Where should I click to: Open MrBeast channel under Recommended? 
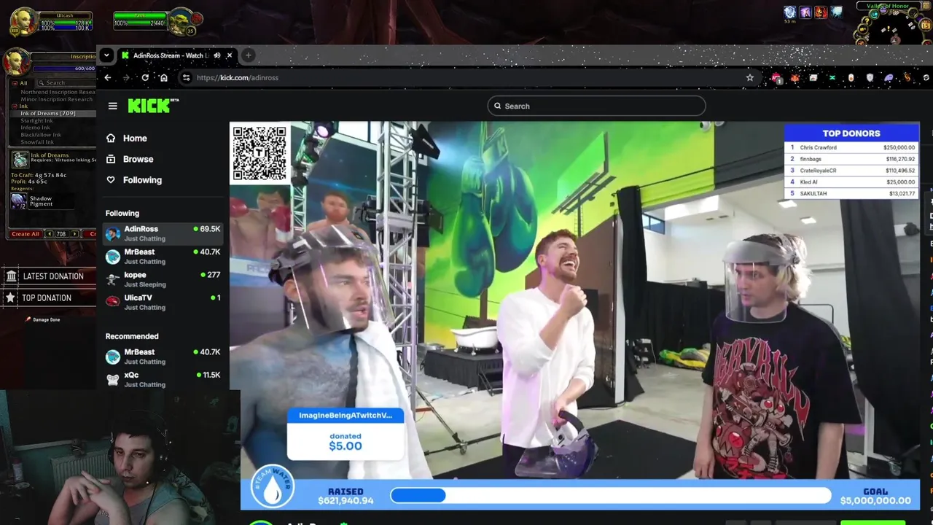(163, 356)
